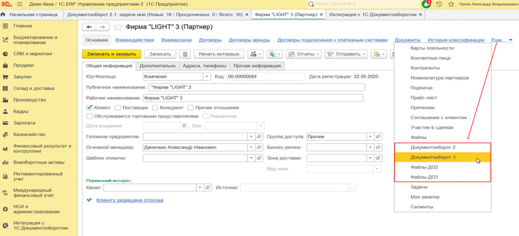Enable Обслуживается торговыми представителями checkbox
This screenshot has height=236, width=519.
click(89, 116)
